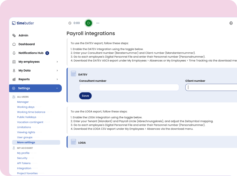
Task: Click the Notifications bell icon
Action: pos(14,53)
